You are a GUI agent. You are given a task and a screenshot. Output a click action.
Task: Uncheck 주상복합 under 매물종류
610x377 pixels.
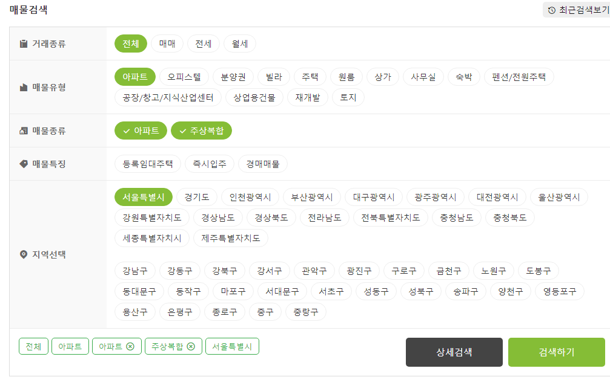tap(202, 130)
